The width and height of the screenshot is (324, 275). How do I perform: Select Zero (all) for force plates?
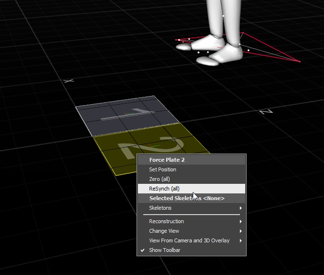pyautogui.click(x=159, y=179)
